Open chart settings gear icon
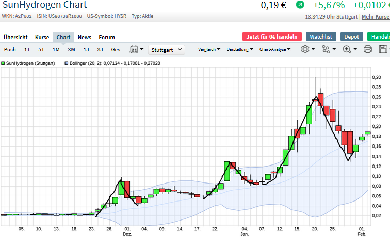This screenshot has height=238, width=390. tap(306, 50)
